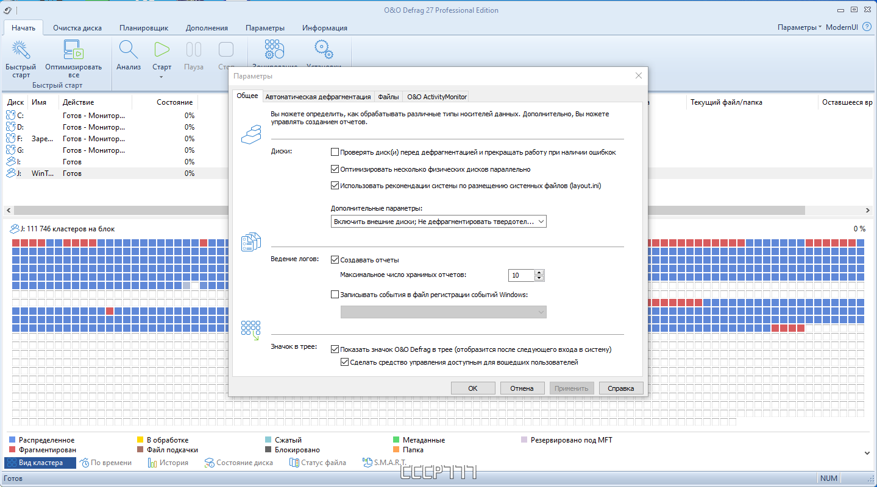
Task: Click the green Start (Старт) play icon
Action: [x=162, y=50]
